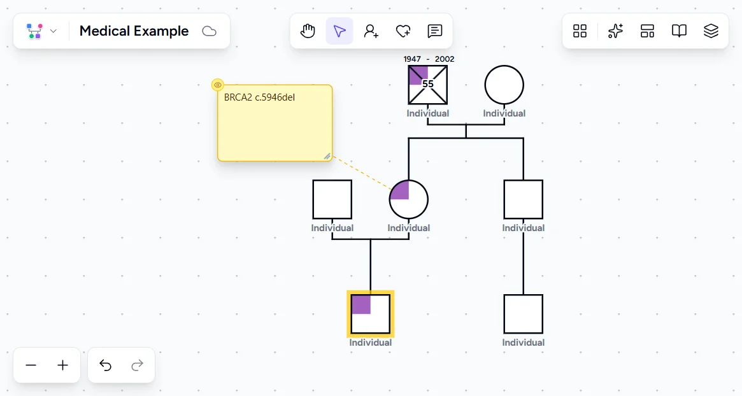Click the cloud sync status icon
The image size is (742, 396).
click(209, 31)
